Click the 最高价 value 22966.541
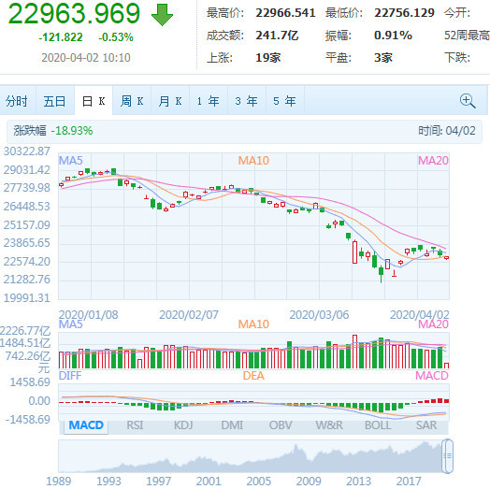This screenshot has width=490, height=489. pyautogui.click(x=285, y=13)
